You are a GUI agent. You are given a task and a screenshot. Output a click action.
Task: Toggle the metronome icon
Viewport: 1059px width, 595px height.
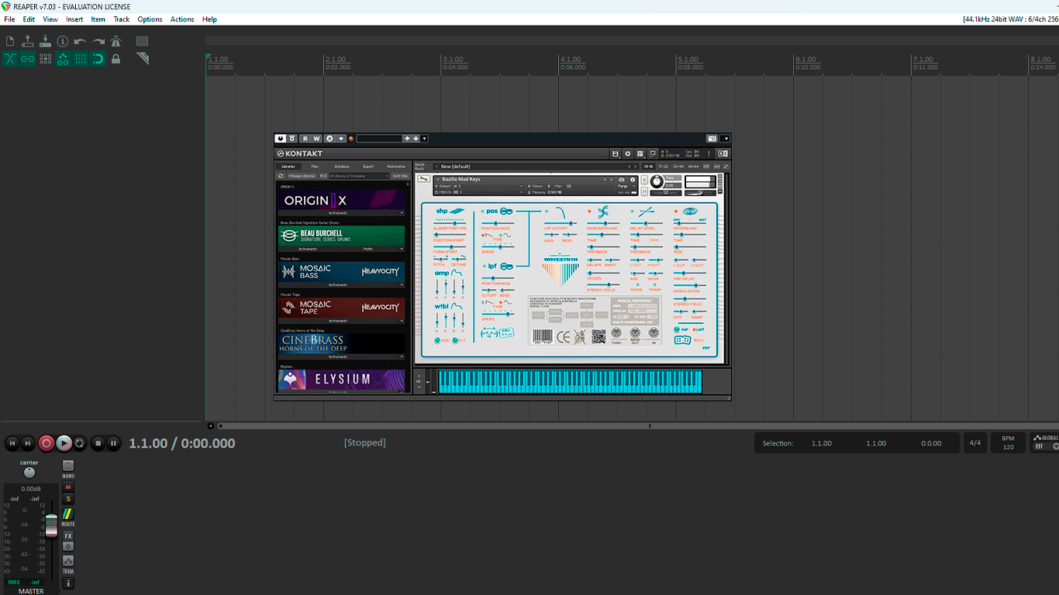point(116,41)
